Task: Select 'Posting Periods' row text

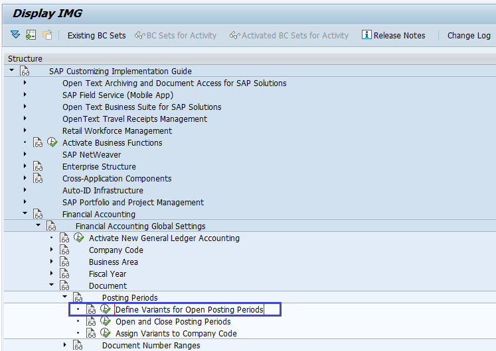Action: tap(129, 298)
